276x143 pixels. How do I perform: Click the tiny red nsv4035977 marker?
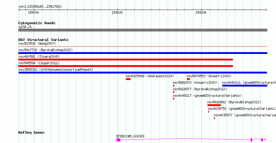click(214, 118)
